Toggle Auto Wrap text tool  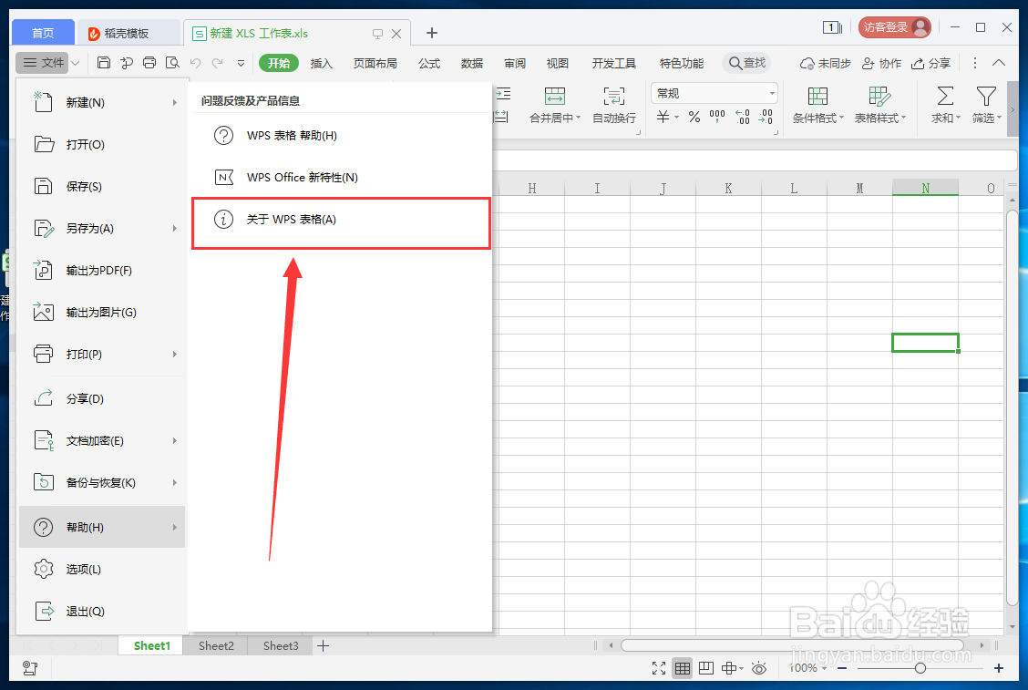click(613, 106)
